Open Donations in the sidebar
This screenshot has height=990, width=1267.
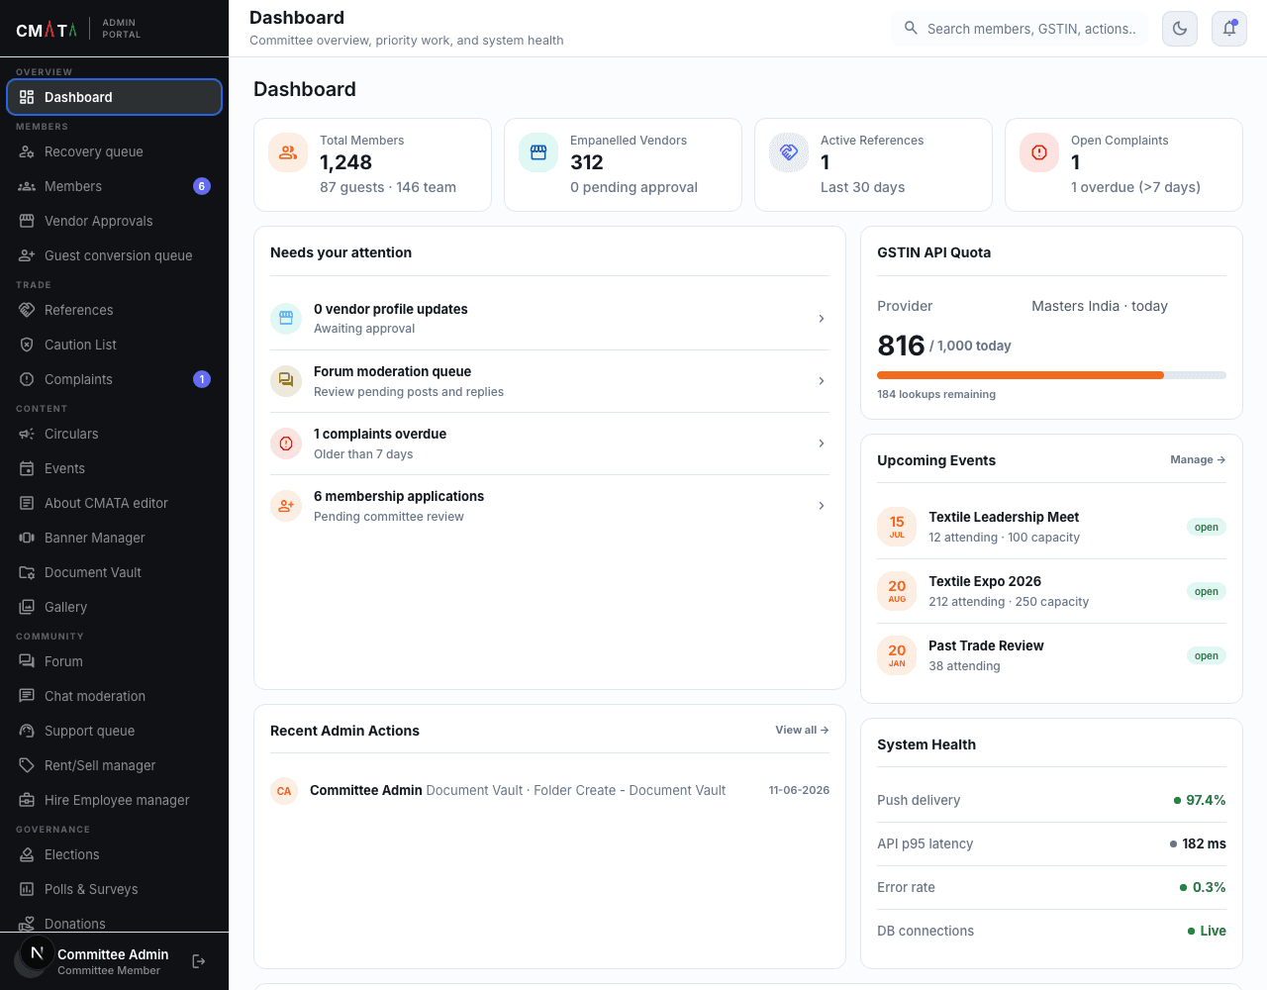coord(115,924)
